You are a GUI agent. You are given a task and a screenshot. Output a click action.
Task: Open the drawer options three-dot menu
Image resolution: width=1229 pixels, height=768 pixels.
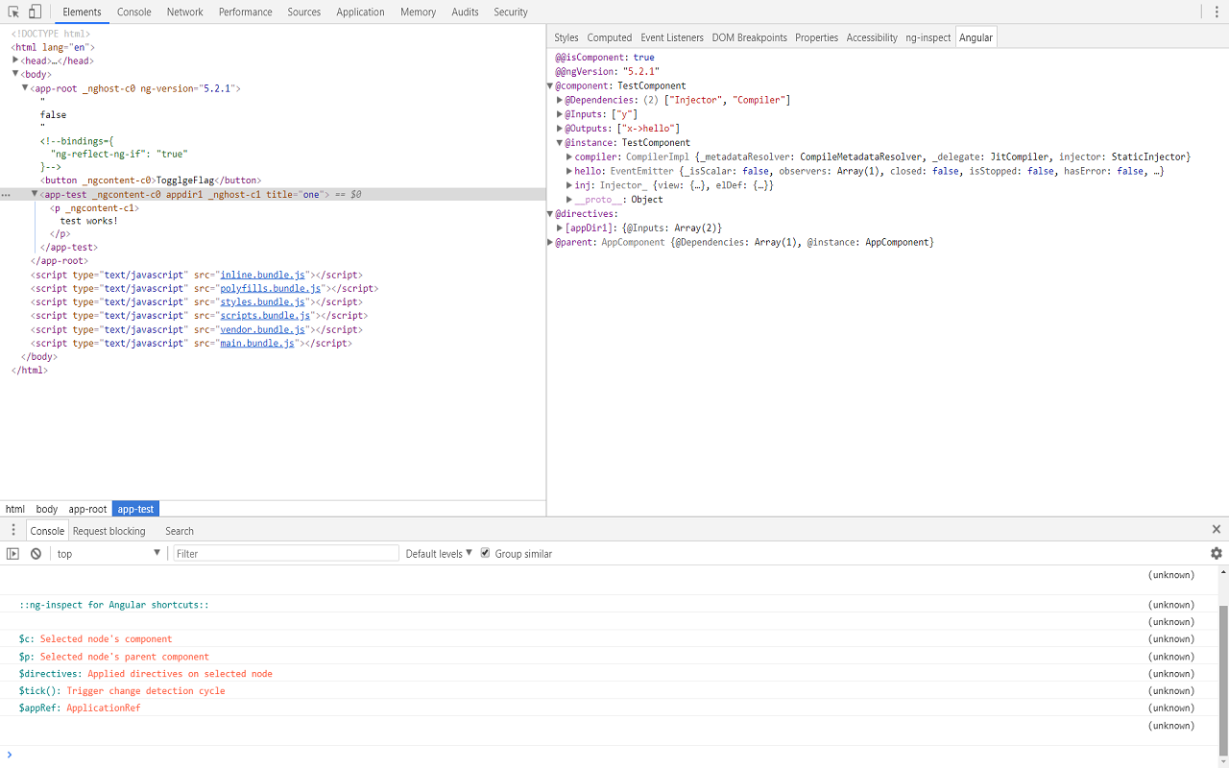tap(12, 529)
